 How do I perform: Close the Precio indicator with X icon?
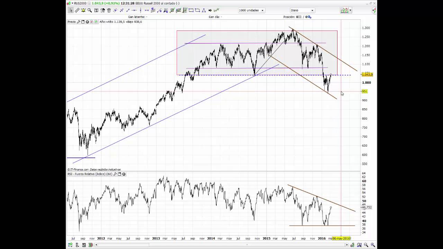[x=87, y=22]
